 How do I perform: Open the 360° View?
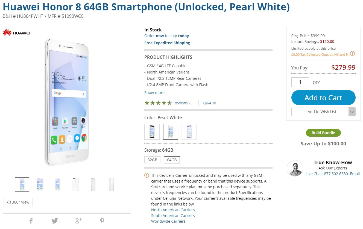click(18, 202)
